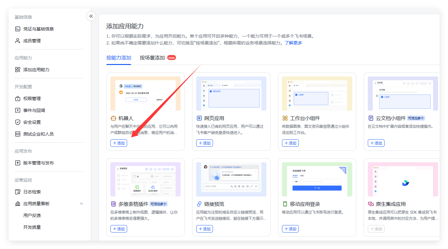The image size is (448, 249).
Task: Open 版本管理与发布 page
Action: [38, 163]
